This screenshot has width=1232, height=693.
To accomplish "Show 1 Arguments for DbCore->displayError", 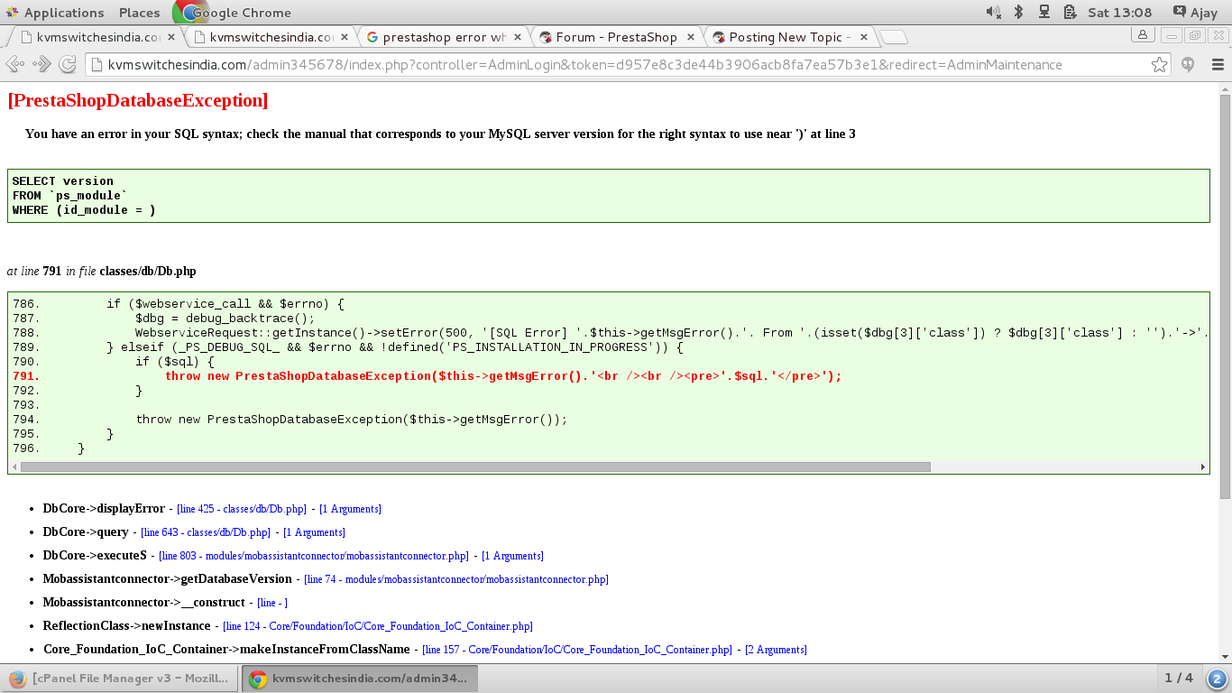I will pos(350,509).
